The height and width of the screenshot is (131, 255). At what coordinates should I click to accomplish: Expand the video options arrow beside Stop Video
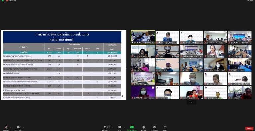[23, 127]
